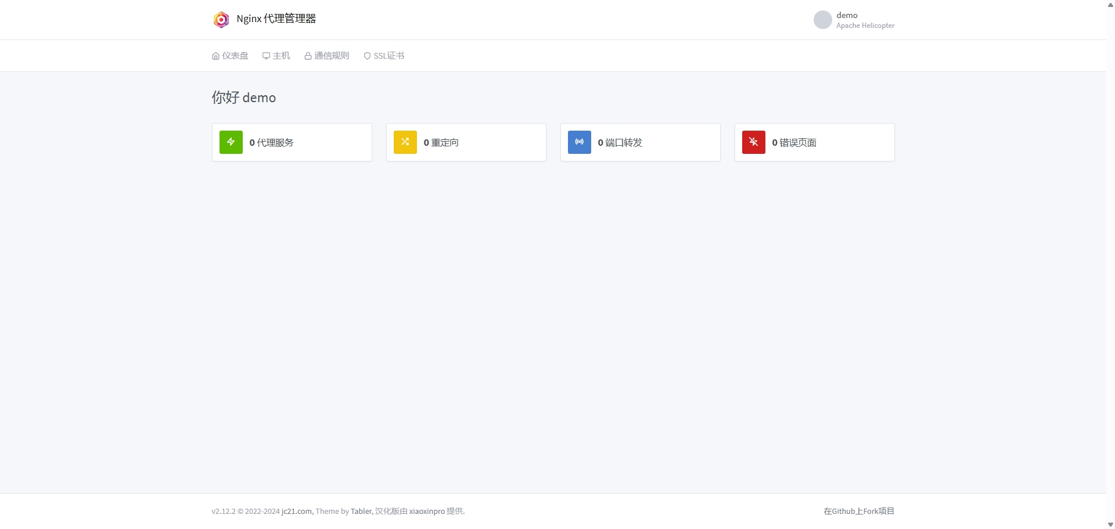Open the 仪表盘 dashboard menu item
This screenshot has height=529, width=1115.
(x=230, y=56)
